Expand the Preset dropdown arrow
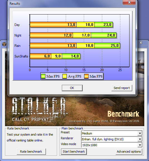Screen dimensions: 149x161 140,133
